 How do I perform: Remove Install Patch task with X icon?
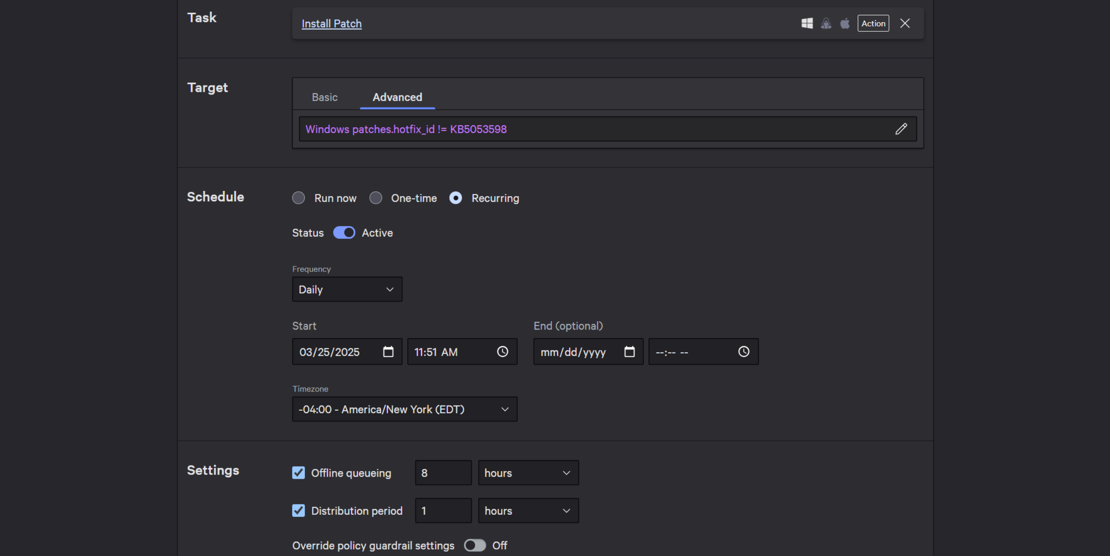(905, 23)
